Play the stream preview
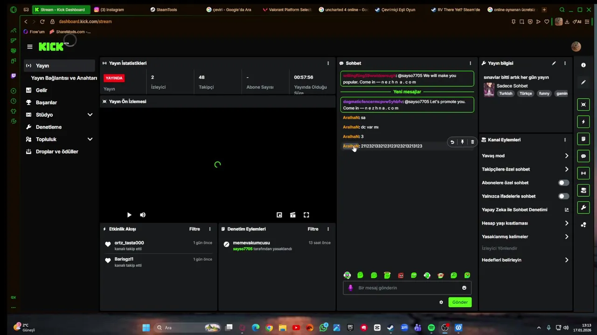The image size is (597, 335). click(x=129, y=215)
